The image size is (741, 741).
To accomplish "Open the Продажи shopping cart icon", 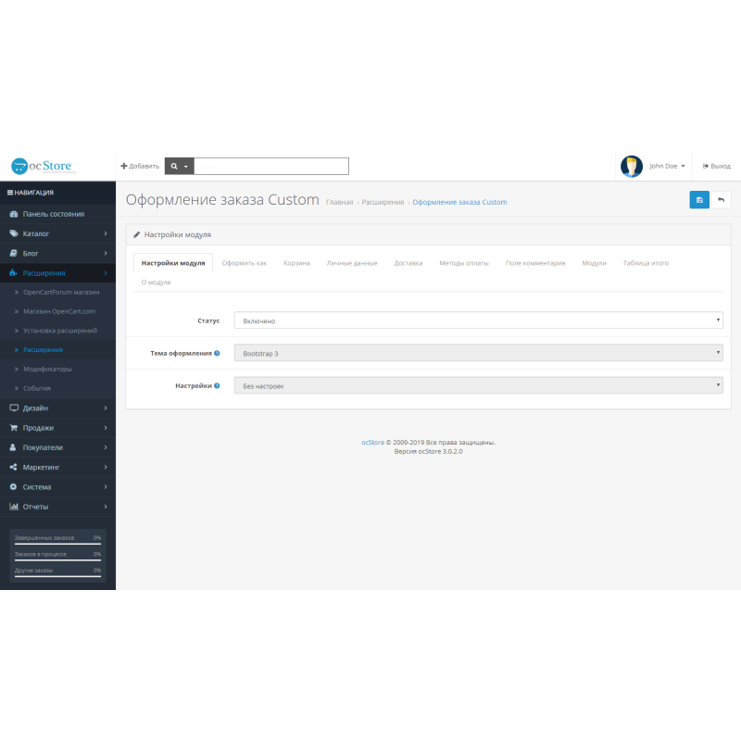I will click(15, 427).
